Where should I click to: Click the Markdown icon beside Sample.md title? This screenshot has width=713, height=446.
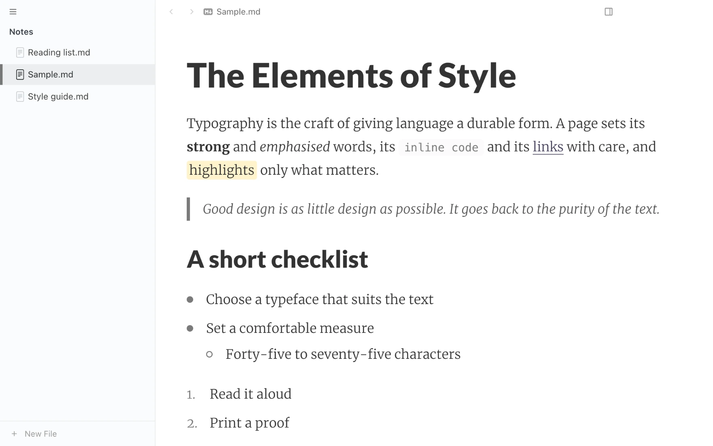(208, 12)
